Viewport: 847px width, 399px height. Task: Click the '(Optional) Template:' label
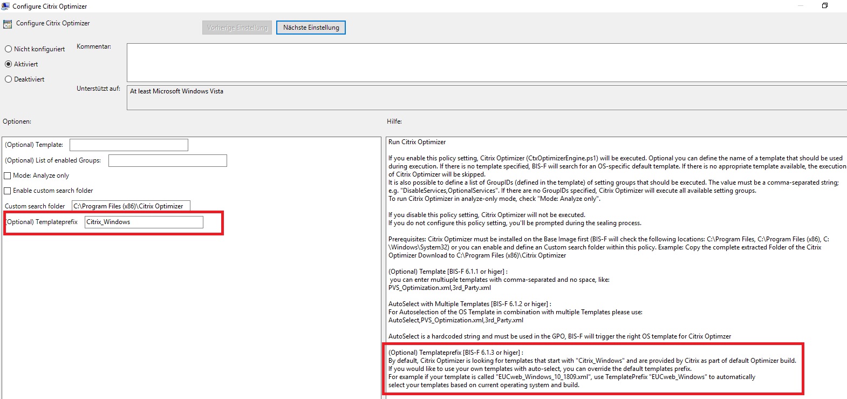(x=34, y=145)
